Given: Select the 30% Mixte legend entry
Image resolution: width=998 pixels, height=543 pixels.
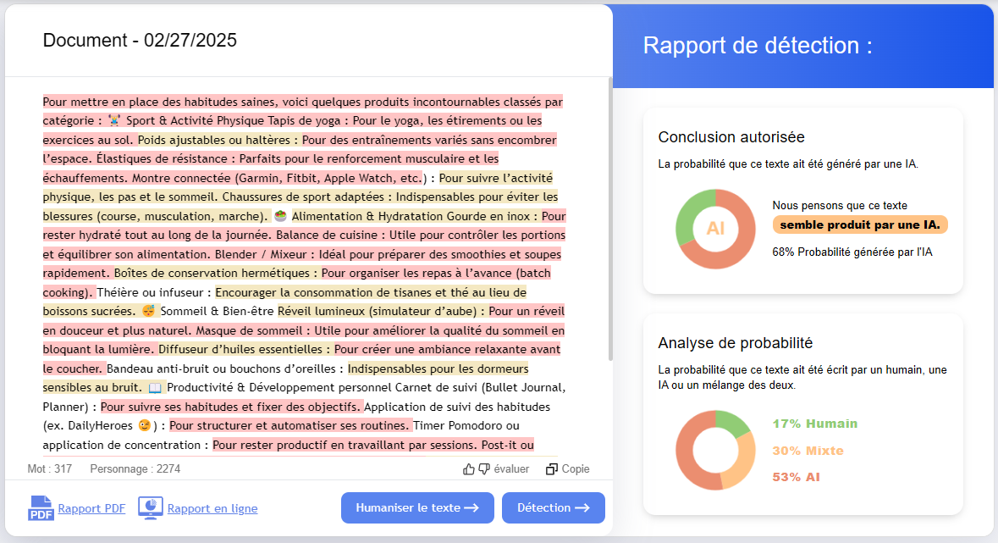Looking at the screenshot, I should (808, 451).
